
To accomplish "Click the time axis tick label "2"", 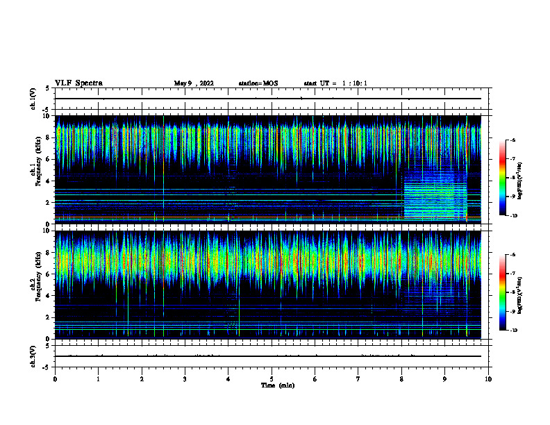I will click(142, 379).
